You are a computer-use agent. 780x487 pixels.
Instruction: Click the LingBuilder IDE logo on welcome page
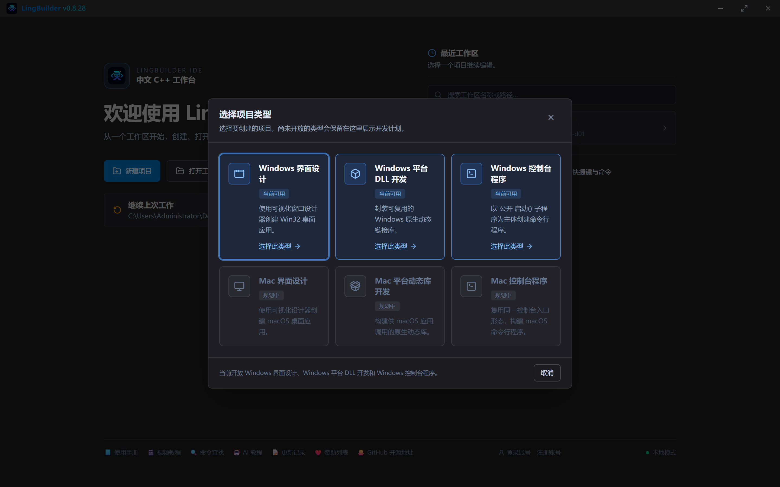(117, 76)
